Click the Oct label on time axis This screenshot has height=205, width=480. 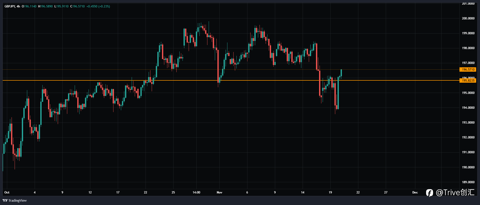(x=7, y=192)
